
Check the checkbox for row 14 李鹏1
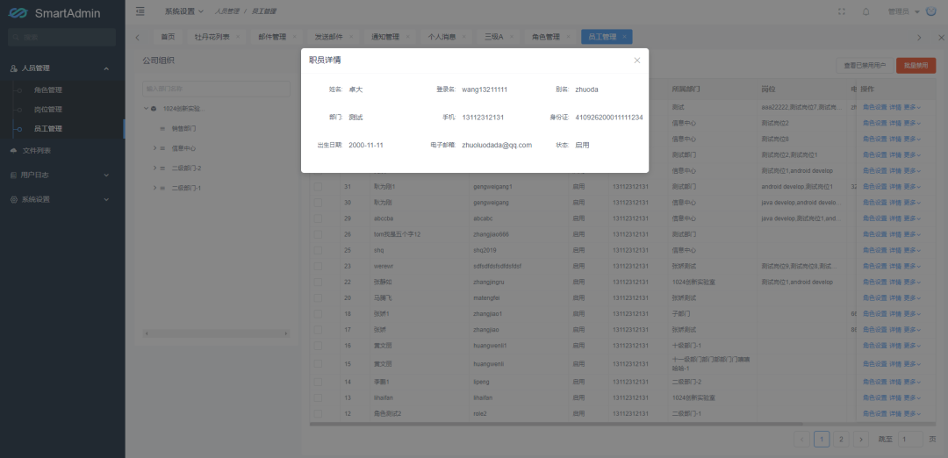tap(318, 382)
